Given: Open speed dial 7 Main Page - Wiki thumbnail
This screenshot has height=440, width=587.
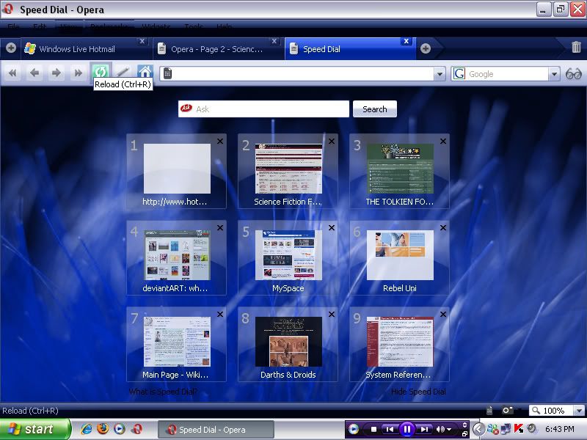Looking at the screenshot, I should [x=177, y=342].
